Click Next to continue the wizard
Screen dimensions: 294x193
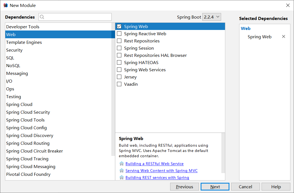pyautogui.click(x=215, y=187)
